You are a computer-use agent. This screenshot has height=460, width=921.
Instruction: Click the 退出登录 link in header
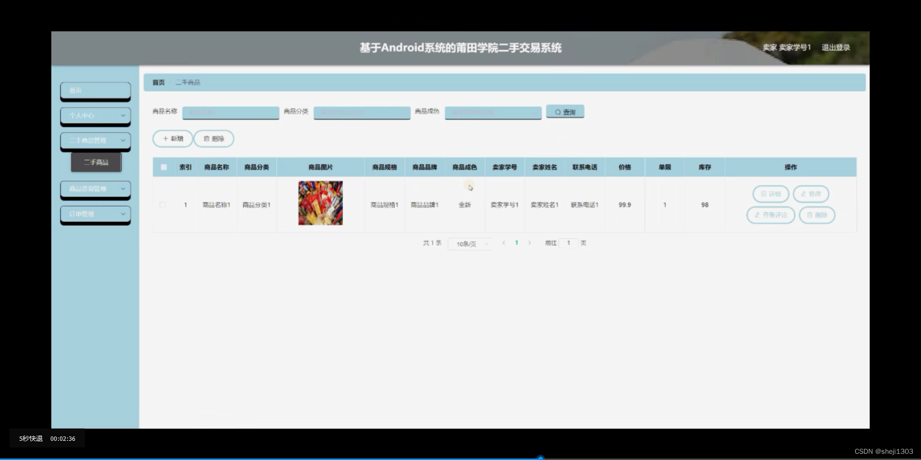836,47
